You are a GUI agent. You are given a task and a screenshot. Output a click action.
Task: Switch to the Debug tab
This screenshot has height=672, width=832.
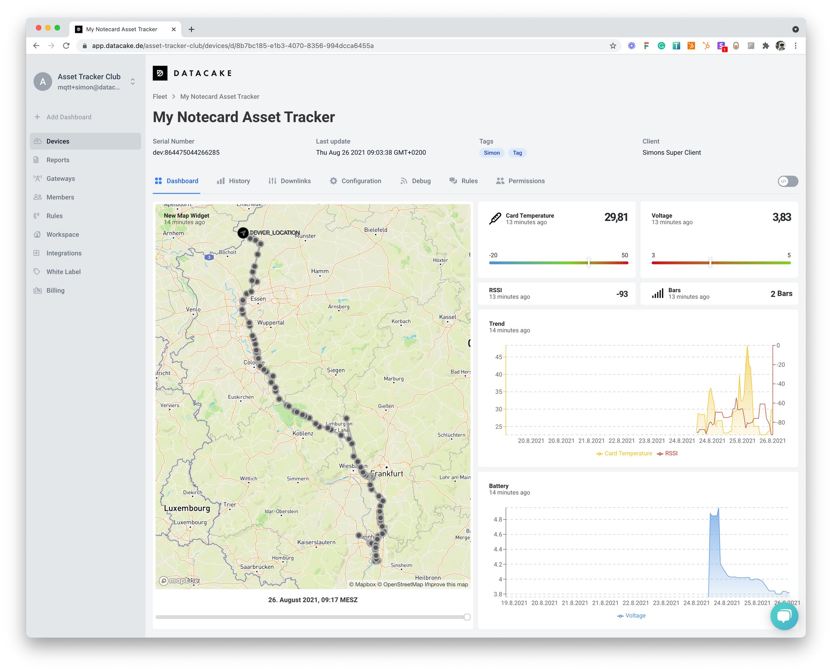[416, 181]
